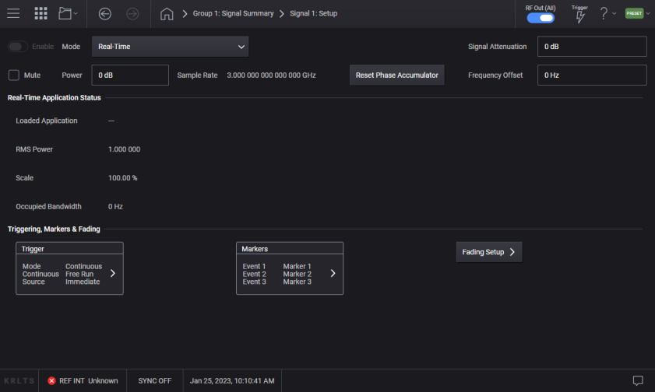Expand the arrow beside Preset
Screen dimensions: 655x392
[648, 13]
